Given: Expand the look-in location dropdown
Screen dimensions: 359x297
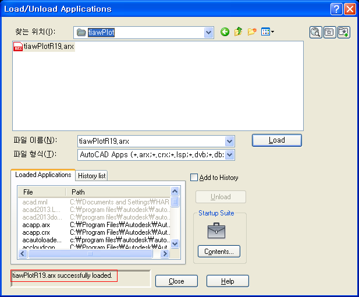Looking at the screenshot, I should click(208, 32).
